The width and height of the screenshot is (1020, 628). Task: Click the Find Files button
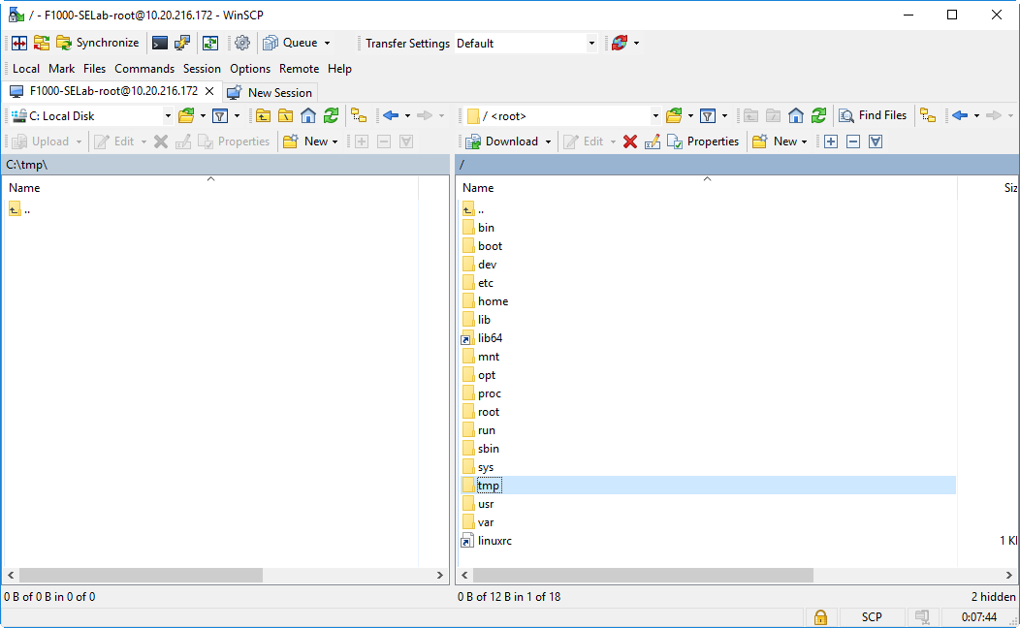(x=873, y=115)
